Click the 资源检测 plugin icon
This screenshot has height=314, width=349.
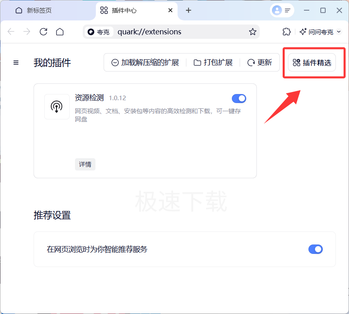(57, 107)
